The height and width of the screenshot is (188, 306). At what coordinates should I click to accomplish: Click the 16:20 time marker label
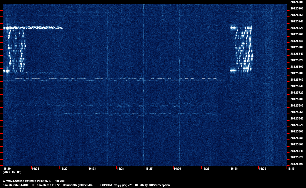tap(7, 169)
